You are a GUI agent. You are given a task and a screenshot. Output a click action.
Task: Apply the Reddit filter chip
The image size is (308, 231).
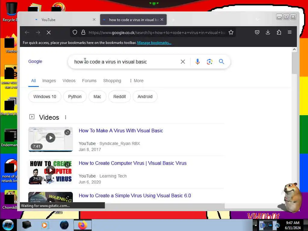coord(119,97)
